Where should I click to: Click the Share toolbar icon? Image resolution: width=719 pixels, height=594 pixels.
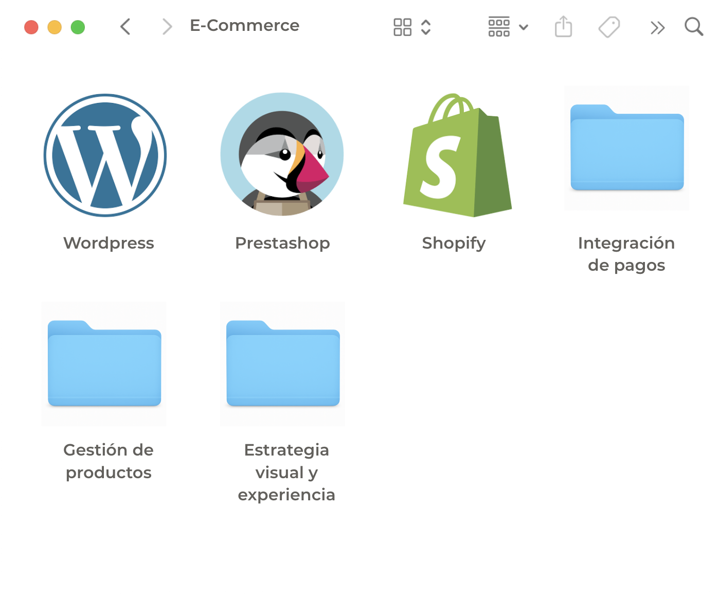[563, 27]
